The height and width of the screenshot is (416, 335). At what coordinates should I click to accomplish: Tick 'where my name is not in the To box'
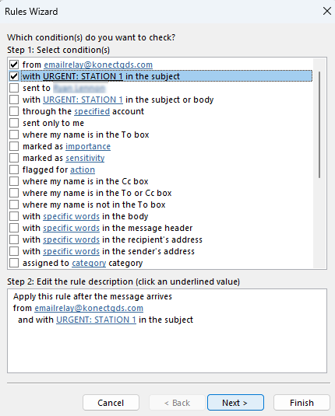pos(14,205)
